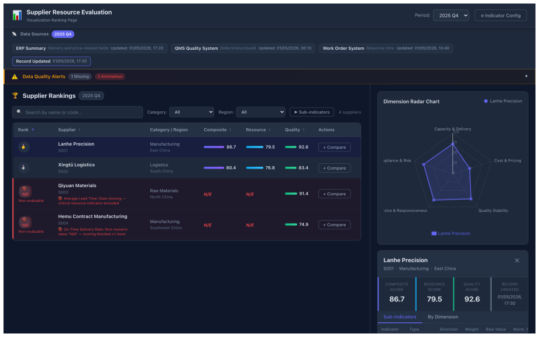The height and width of the screenshot is (337, 539).
Task: Open the Indicator Config button
Action: [x=500, y=15]
